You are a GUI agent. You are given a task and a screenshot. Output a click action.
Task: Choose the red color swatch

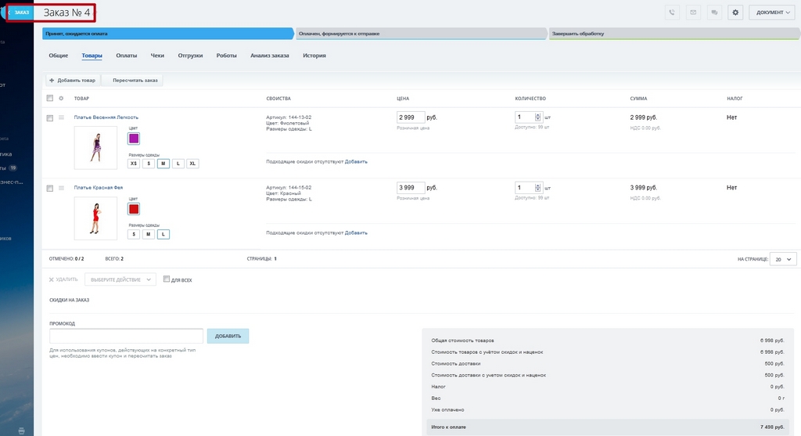tap(134, 209)
